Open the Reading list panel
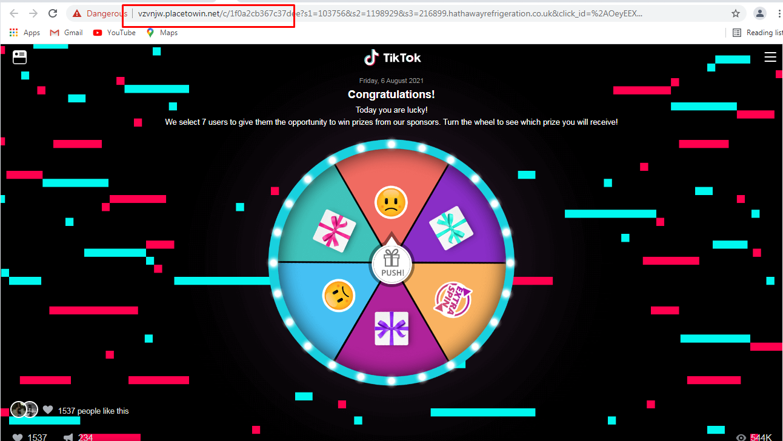The height and width of the screenshot is (441, 783). click(x=758, y=33)
